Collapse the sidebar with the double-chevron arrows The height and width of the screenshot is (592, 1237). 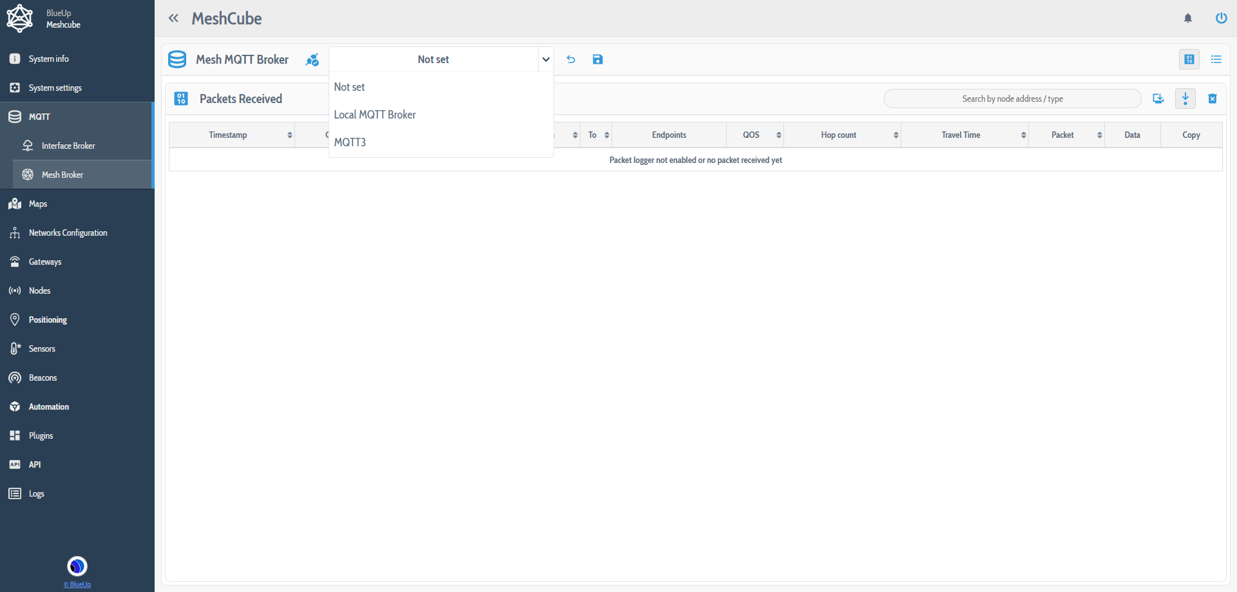[x=173, y=18]
